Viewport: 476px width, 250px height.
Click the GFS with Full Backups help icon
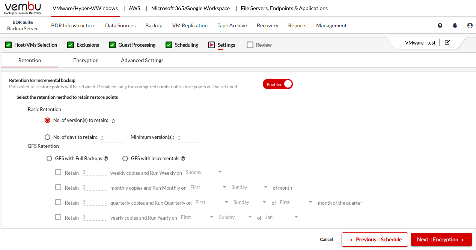106,159
